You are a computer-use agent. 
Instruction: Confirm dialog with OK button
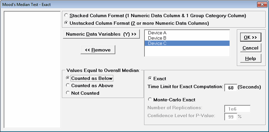[x=250, y=37]
